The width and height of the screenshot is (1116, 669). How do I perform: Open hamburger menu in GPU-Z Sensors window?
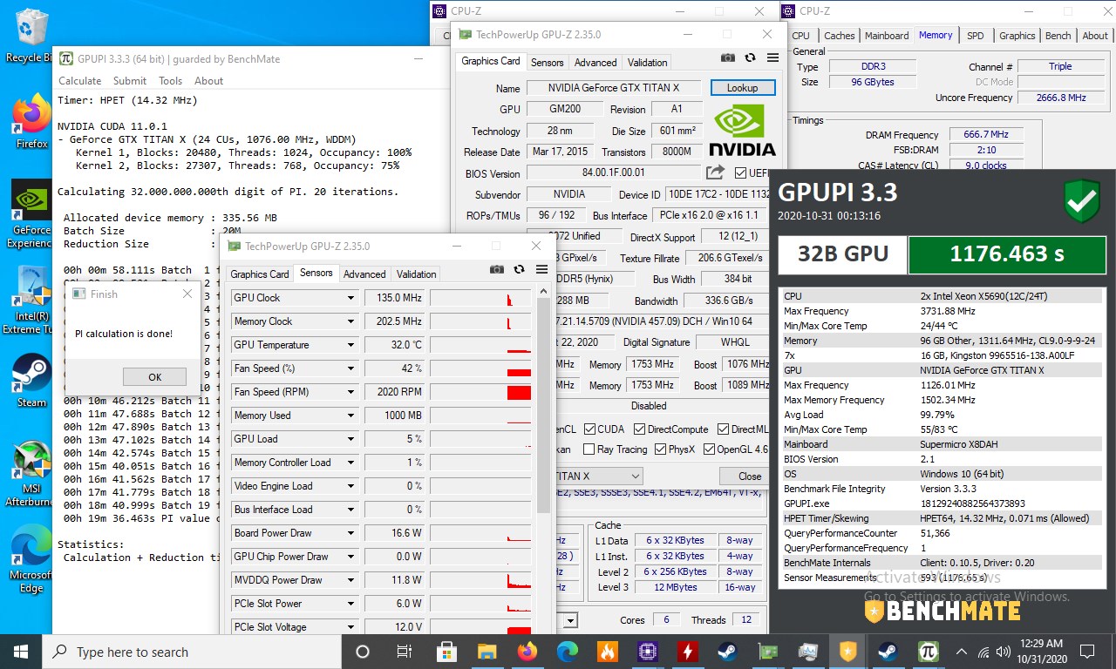(x=541, y=270)
